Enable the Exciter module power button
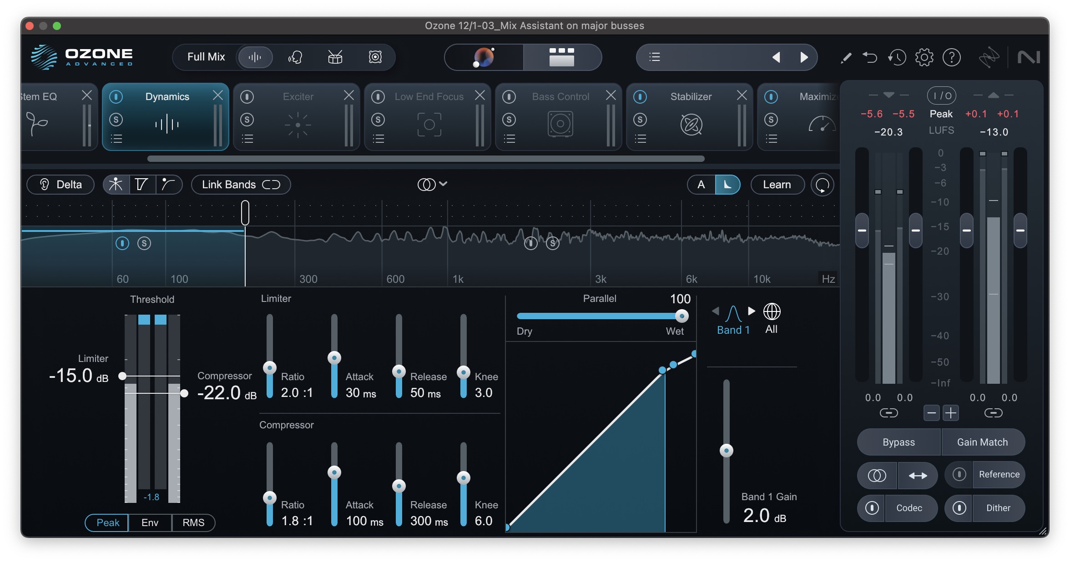Screen dimensions: 1070x562 [x=247, y=97]
